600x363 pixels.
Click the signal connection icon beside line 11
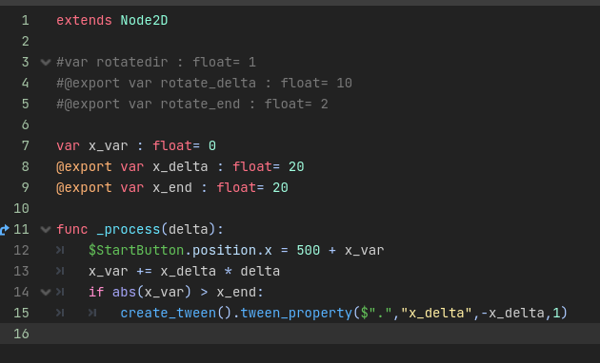click(x=4, y=230)
